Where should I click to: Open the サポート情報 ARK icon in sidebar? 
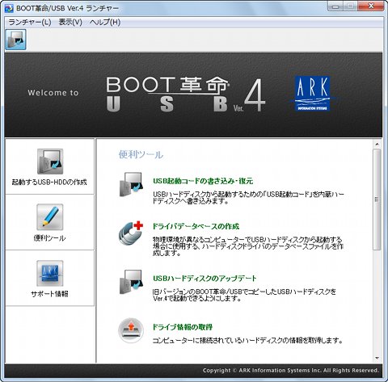(50, 273)
